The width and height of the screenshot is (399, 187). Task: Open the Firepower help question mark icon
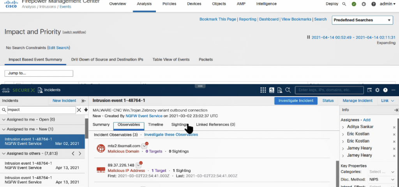point(374,4)
